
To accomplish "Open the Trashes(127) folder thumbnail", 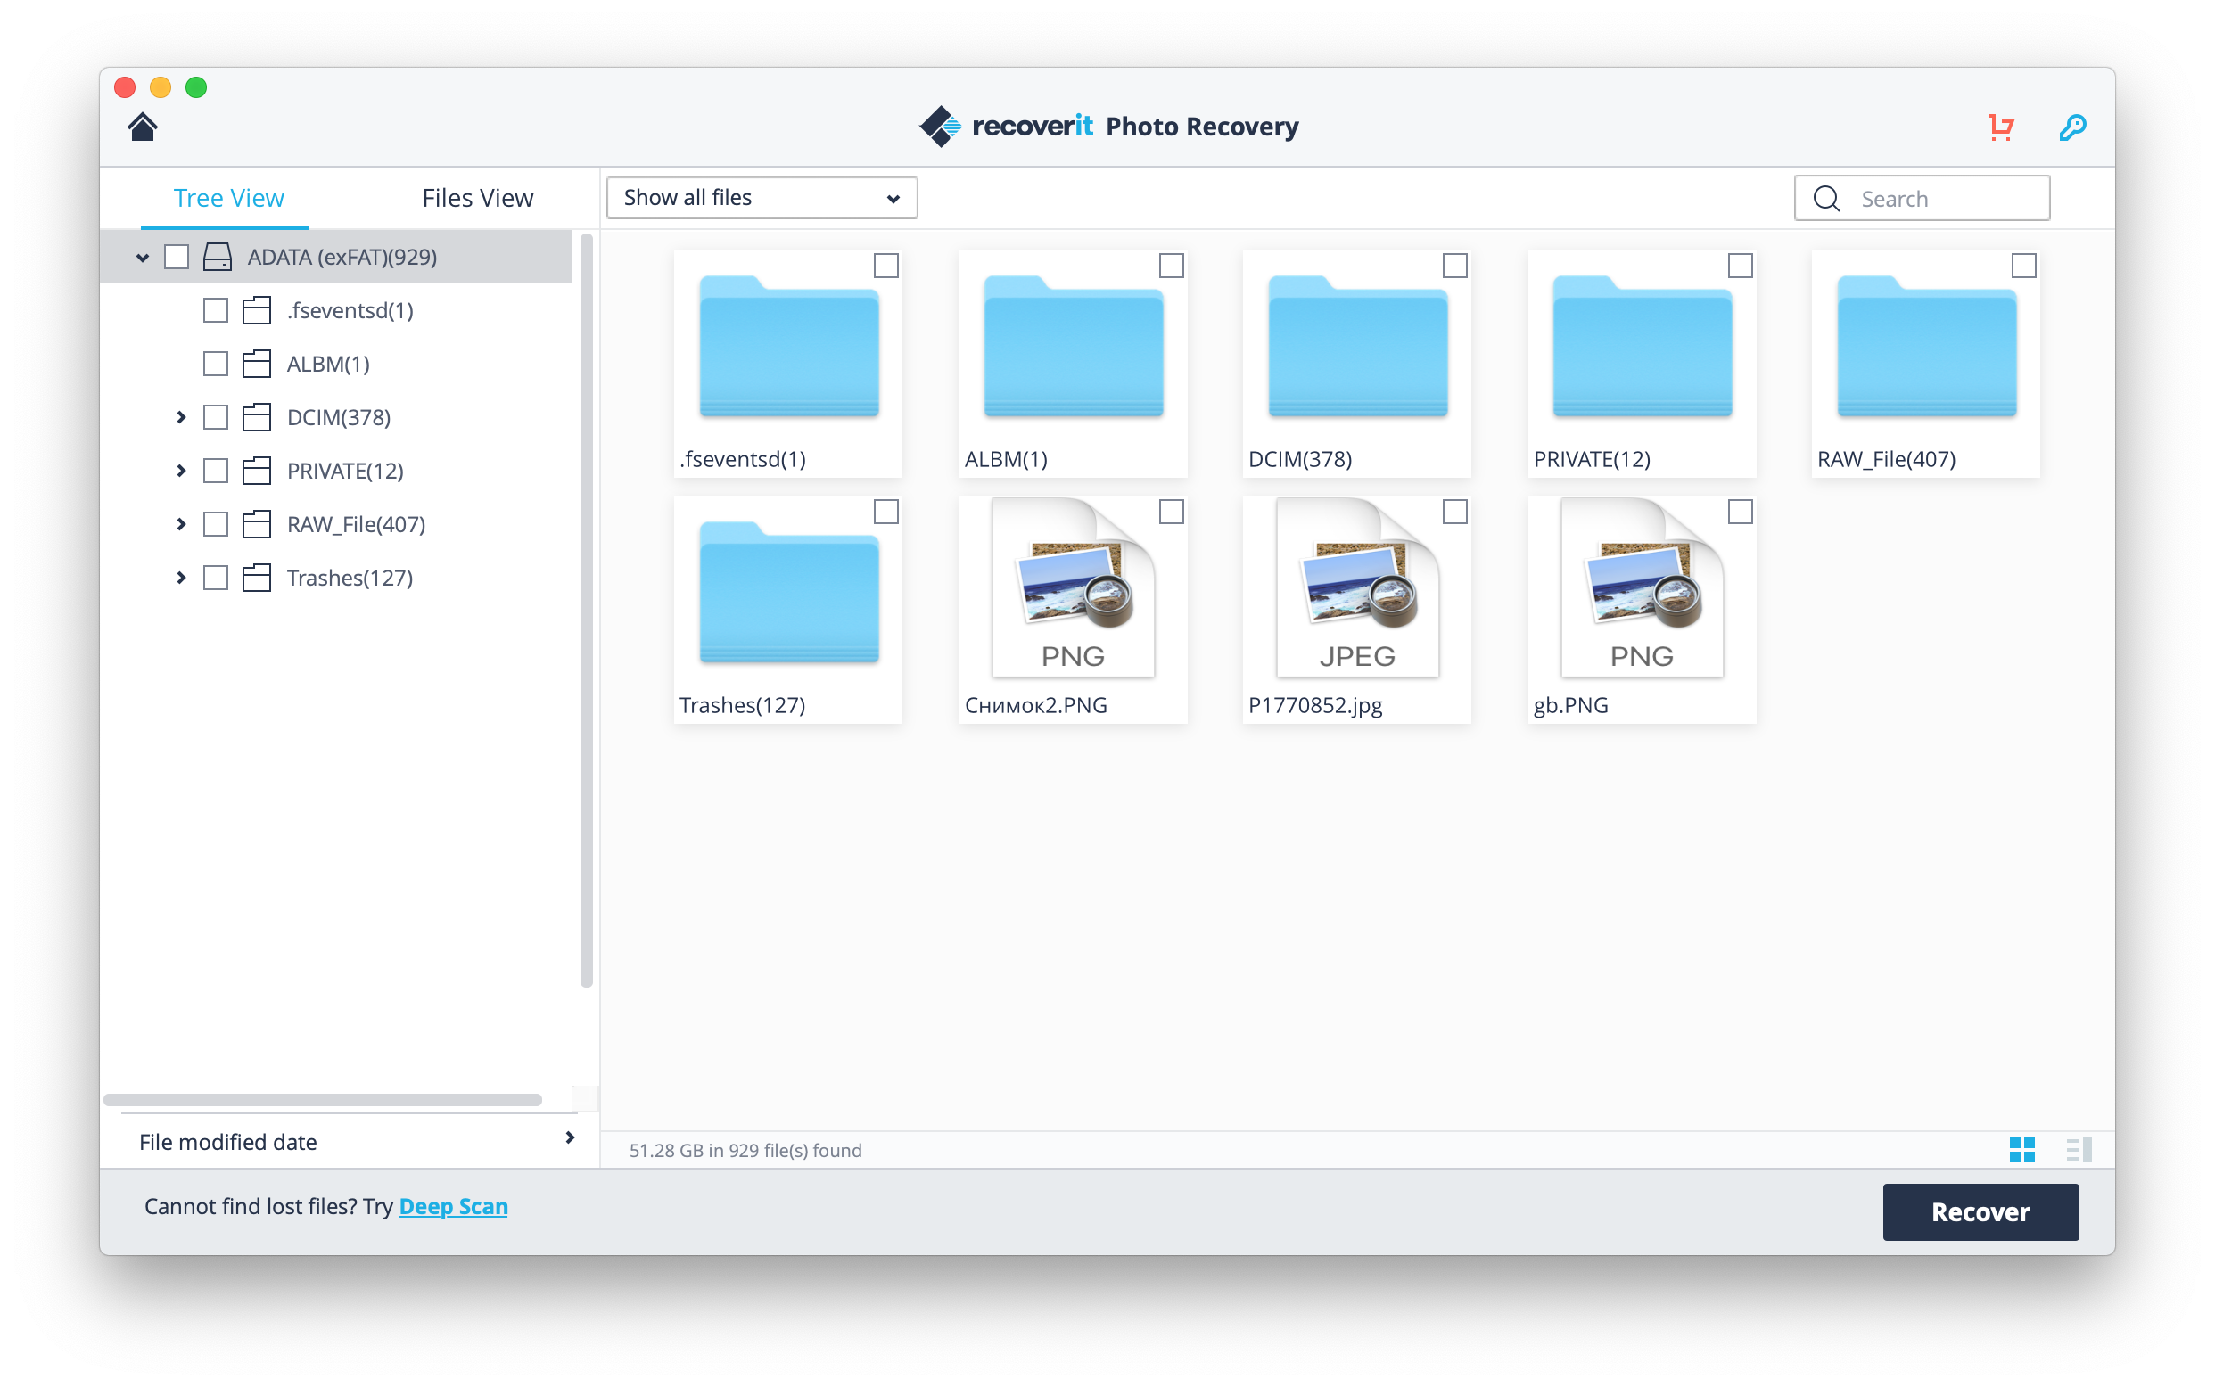I will (788, 594).
